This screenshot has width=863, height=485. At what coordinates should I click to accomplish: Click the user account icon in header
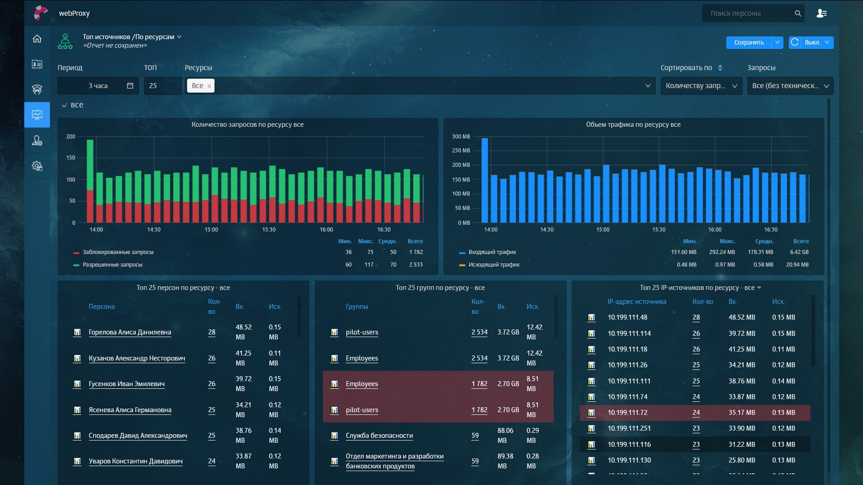[821, 13]
